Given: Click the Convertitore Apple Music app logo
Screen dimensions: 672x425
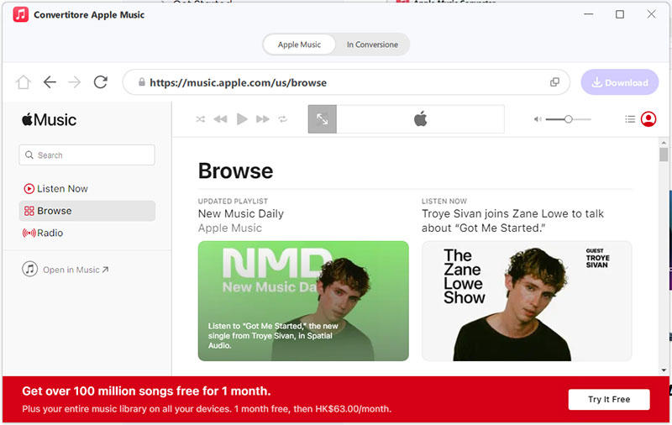Looking at the screenshot, I should click(20, 14).
